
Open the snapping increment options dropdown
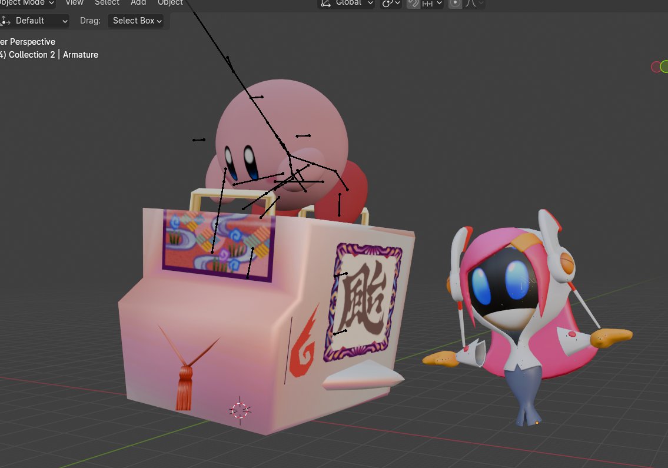point(431,4)
